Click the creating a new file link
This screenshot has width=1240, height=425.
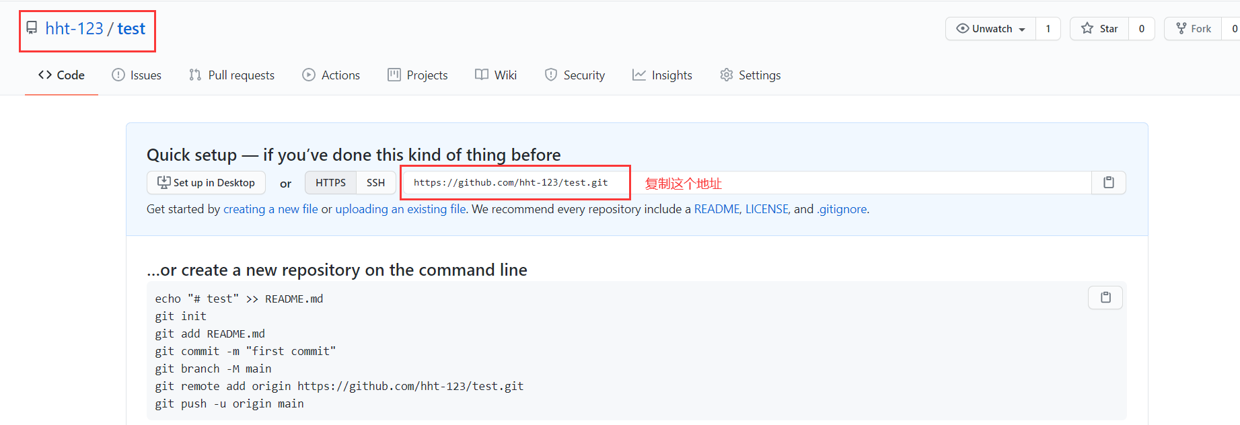click(270, 209)
